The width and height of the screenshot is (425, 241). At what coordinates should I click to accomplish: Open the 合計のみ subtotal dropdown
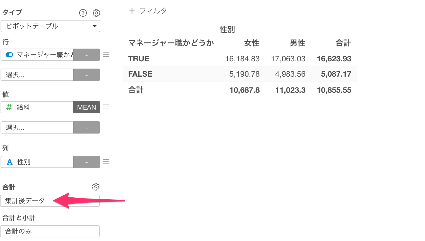point(50,231)
